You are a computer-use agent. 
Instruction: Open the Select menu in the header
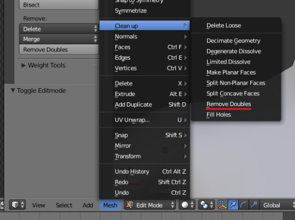coord(64,205)
